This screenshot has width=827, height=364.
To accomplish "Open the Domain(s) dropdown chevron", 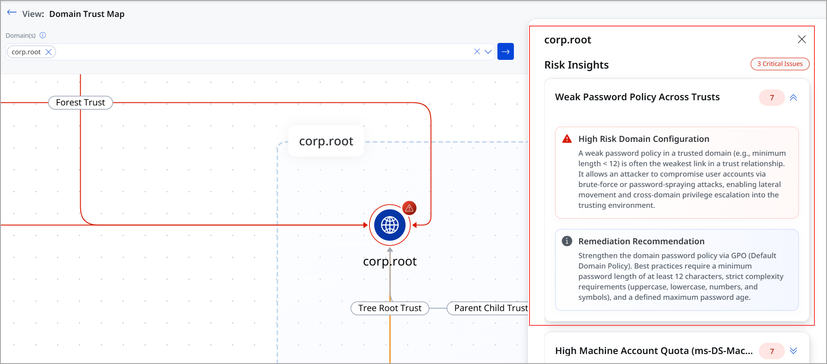I will 488,52.
